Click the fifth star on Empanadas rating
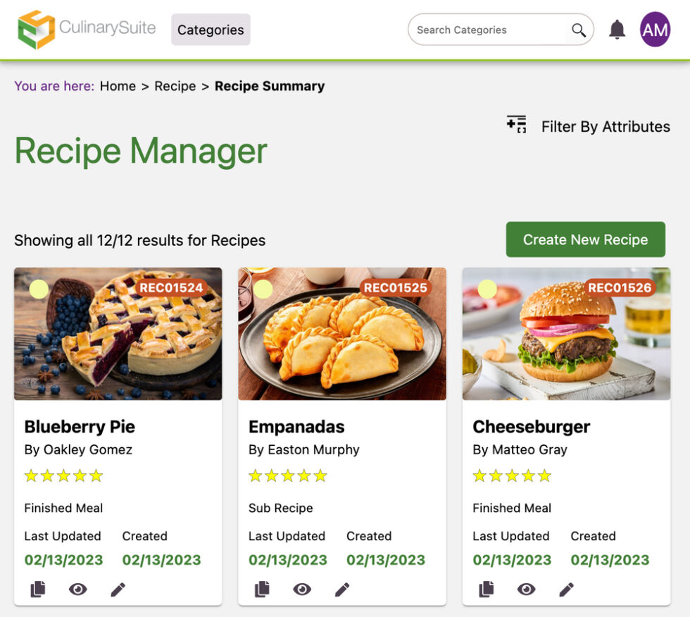 [x=320, y=475]
